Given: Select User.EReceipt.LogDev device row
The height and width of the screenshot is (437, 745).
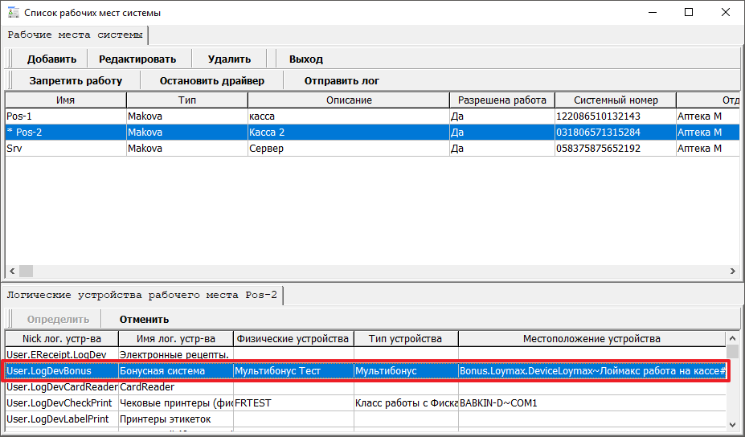Looking at the screenshot, I should [60, 354].
